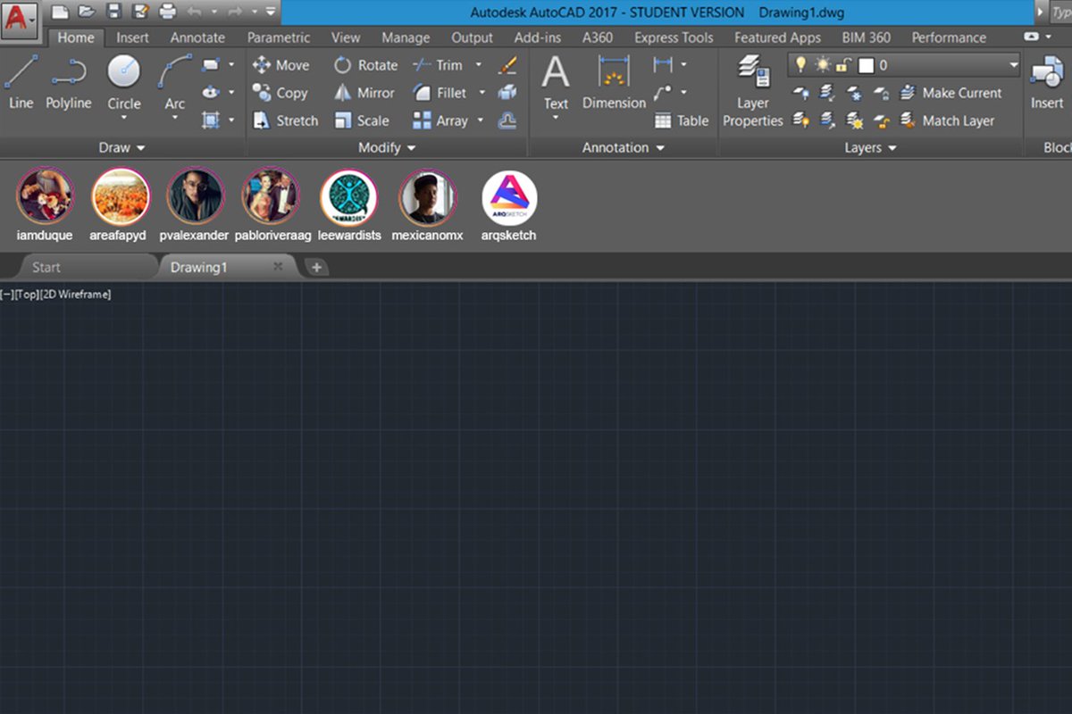The height and width of the screenshot is (714, 1072).
Task: Open the Circle options dropdown arrow
Action: tap(124, 118)
